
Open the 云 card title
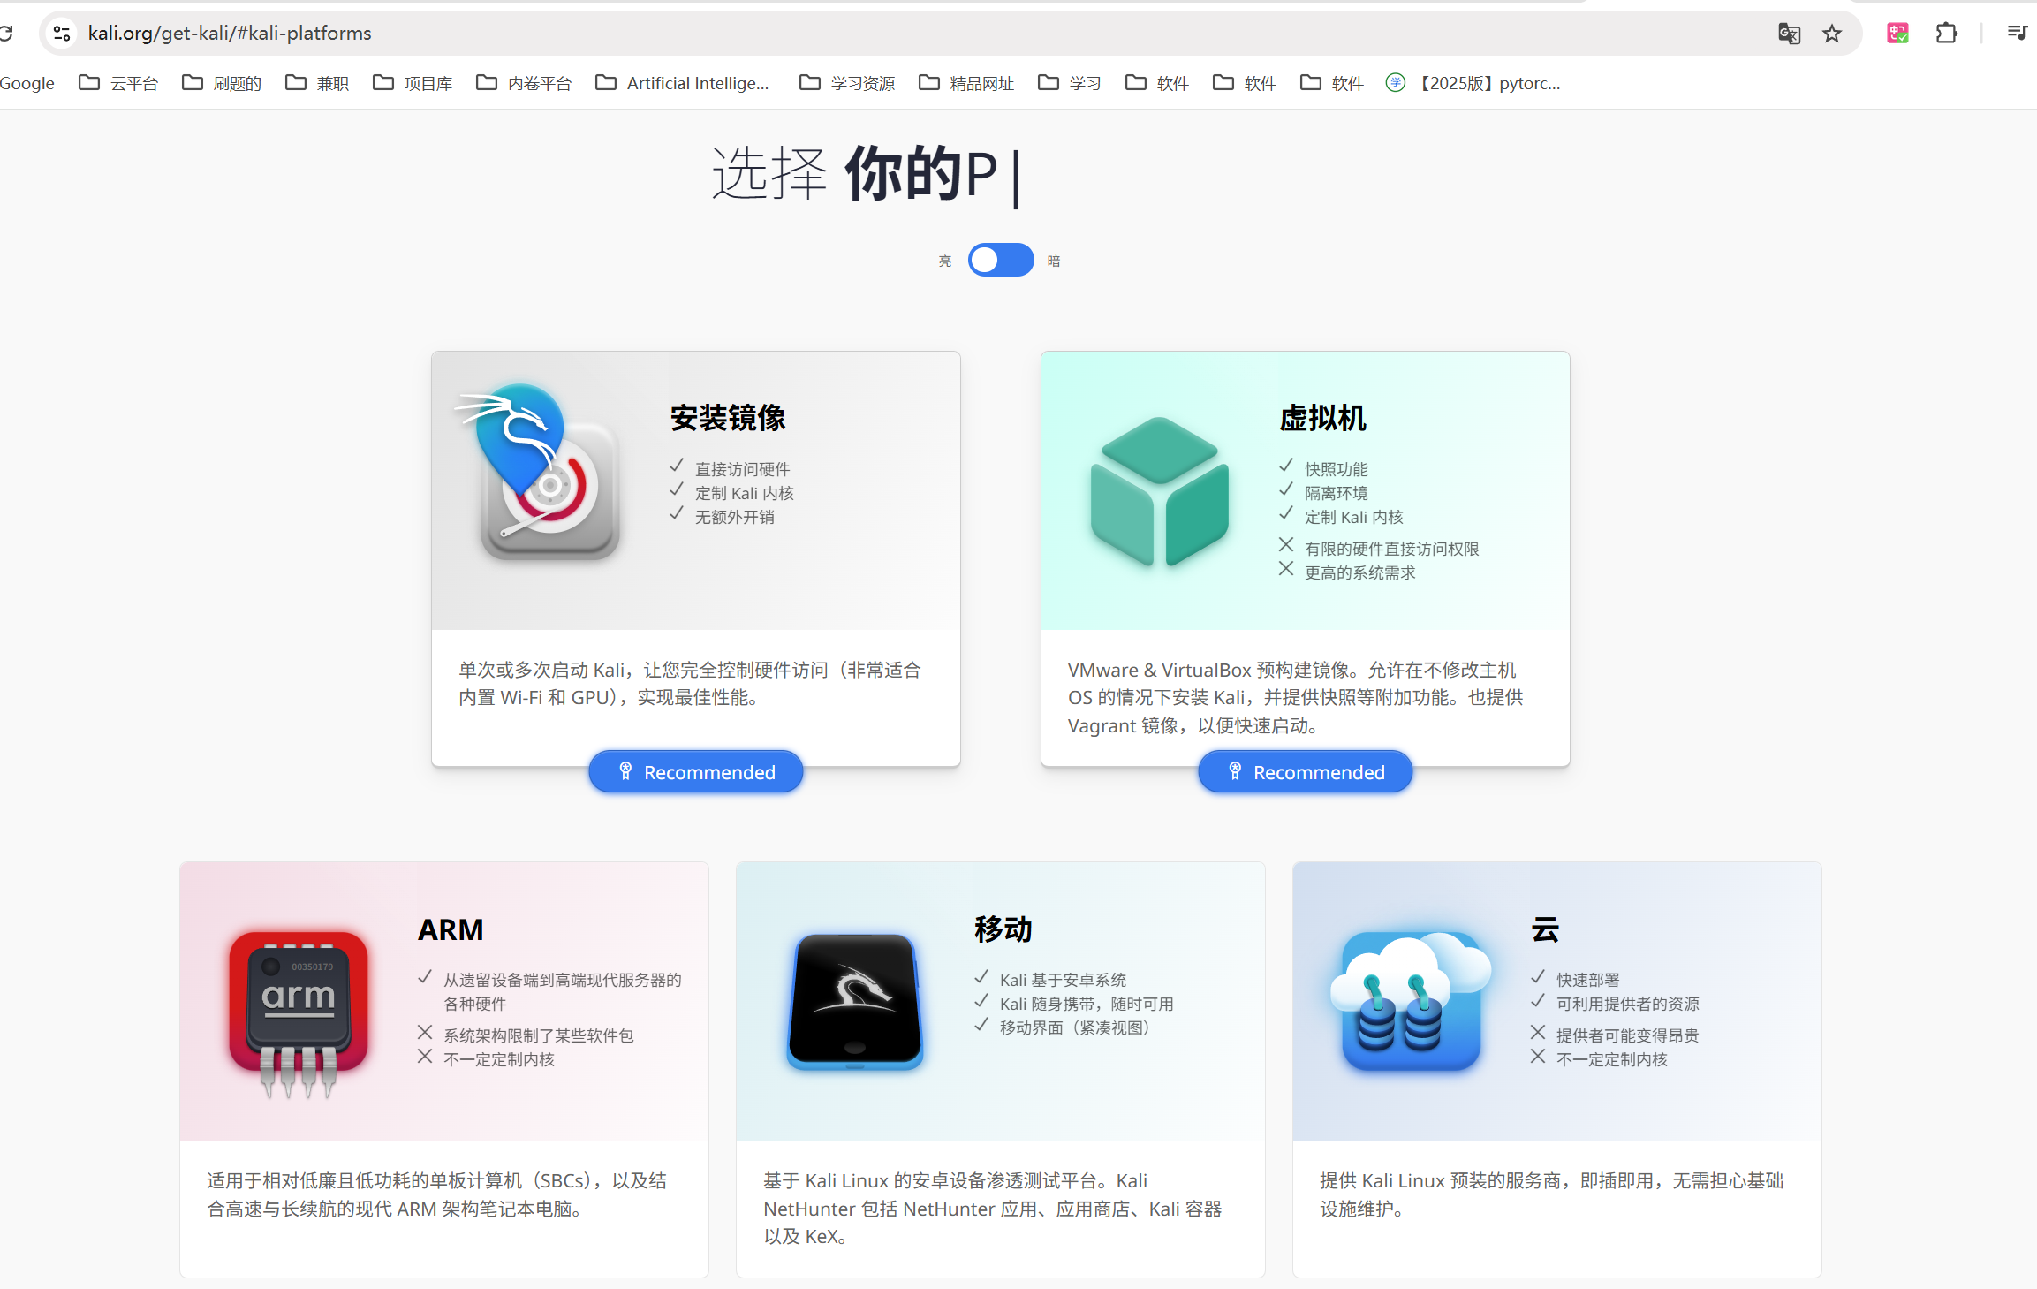pos(1545,929)
